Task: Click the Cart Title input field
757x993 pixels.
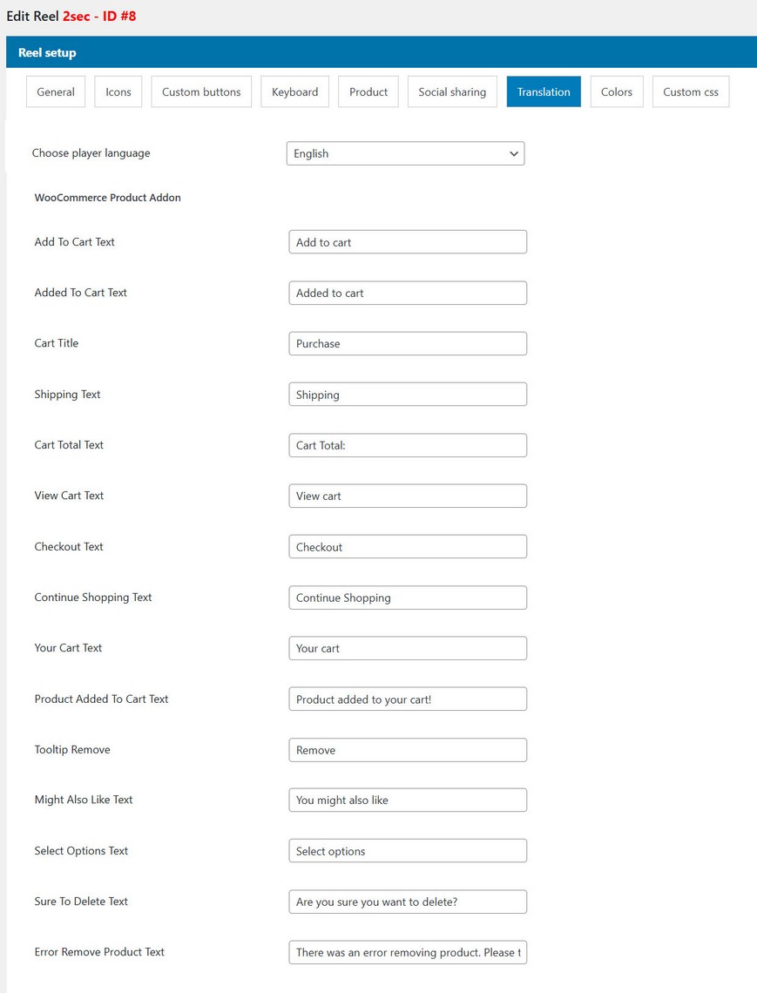Action: click(x=408, y=343)
